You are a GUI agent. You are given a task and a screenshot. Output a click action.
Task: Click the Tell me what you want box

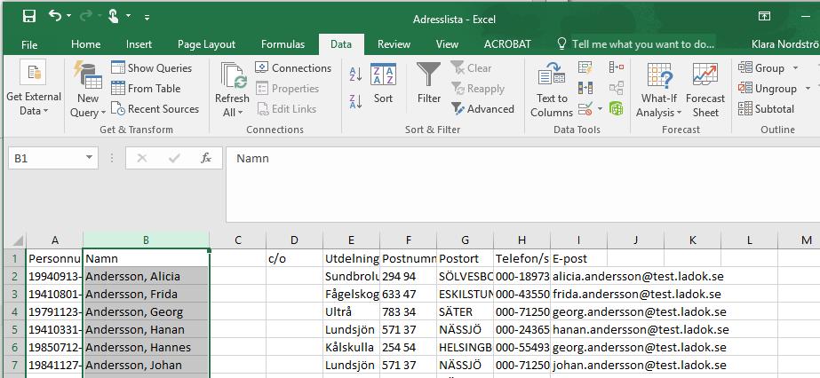point(636,44)
